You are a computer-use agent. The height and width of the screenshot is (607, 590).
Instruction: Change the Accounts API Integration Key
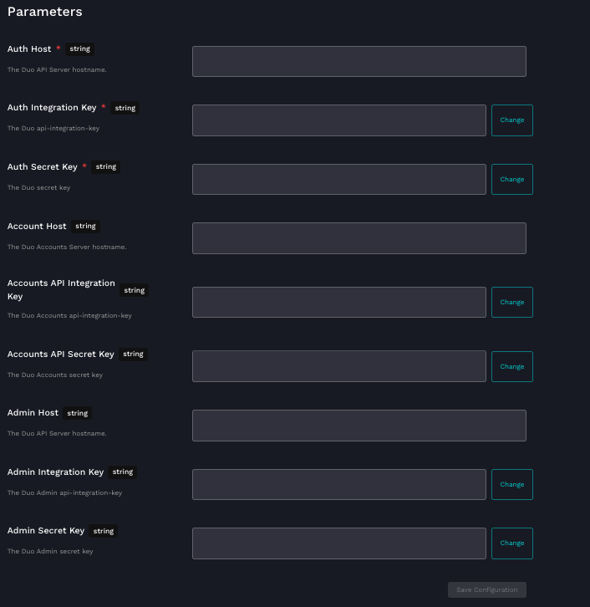511,302
